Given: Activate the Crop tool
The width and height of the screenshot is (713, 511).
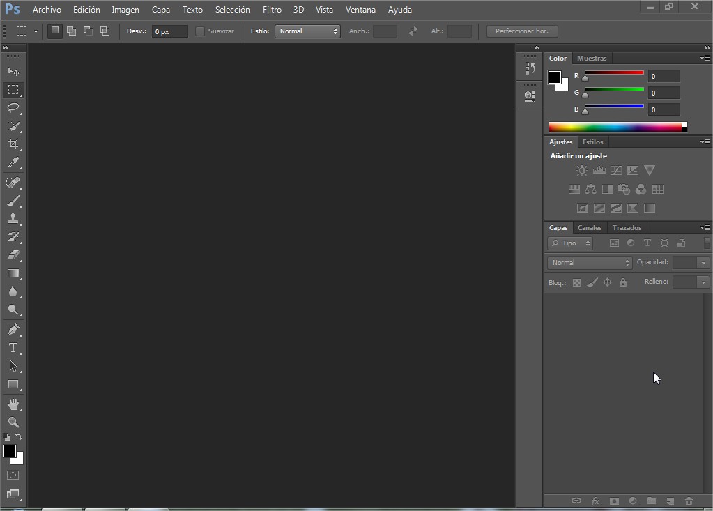Looking at the screenshot, I should (x=13, y=144).
